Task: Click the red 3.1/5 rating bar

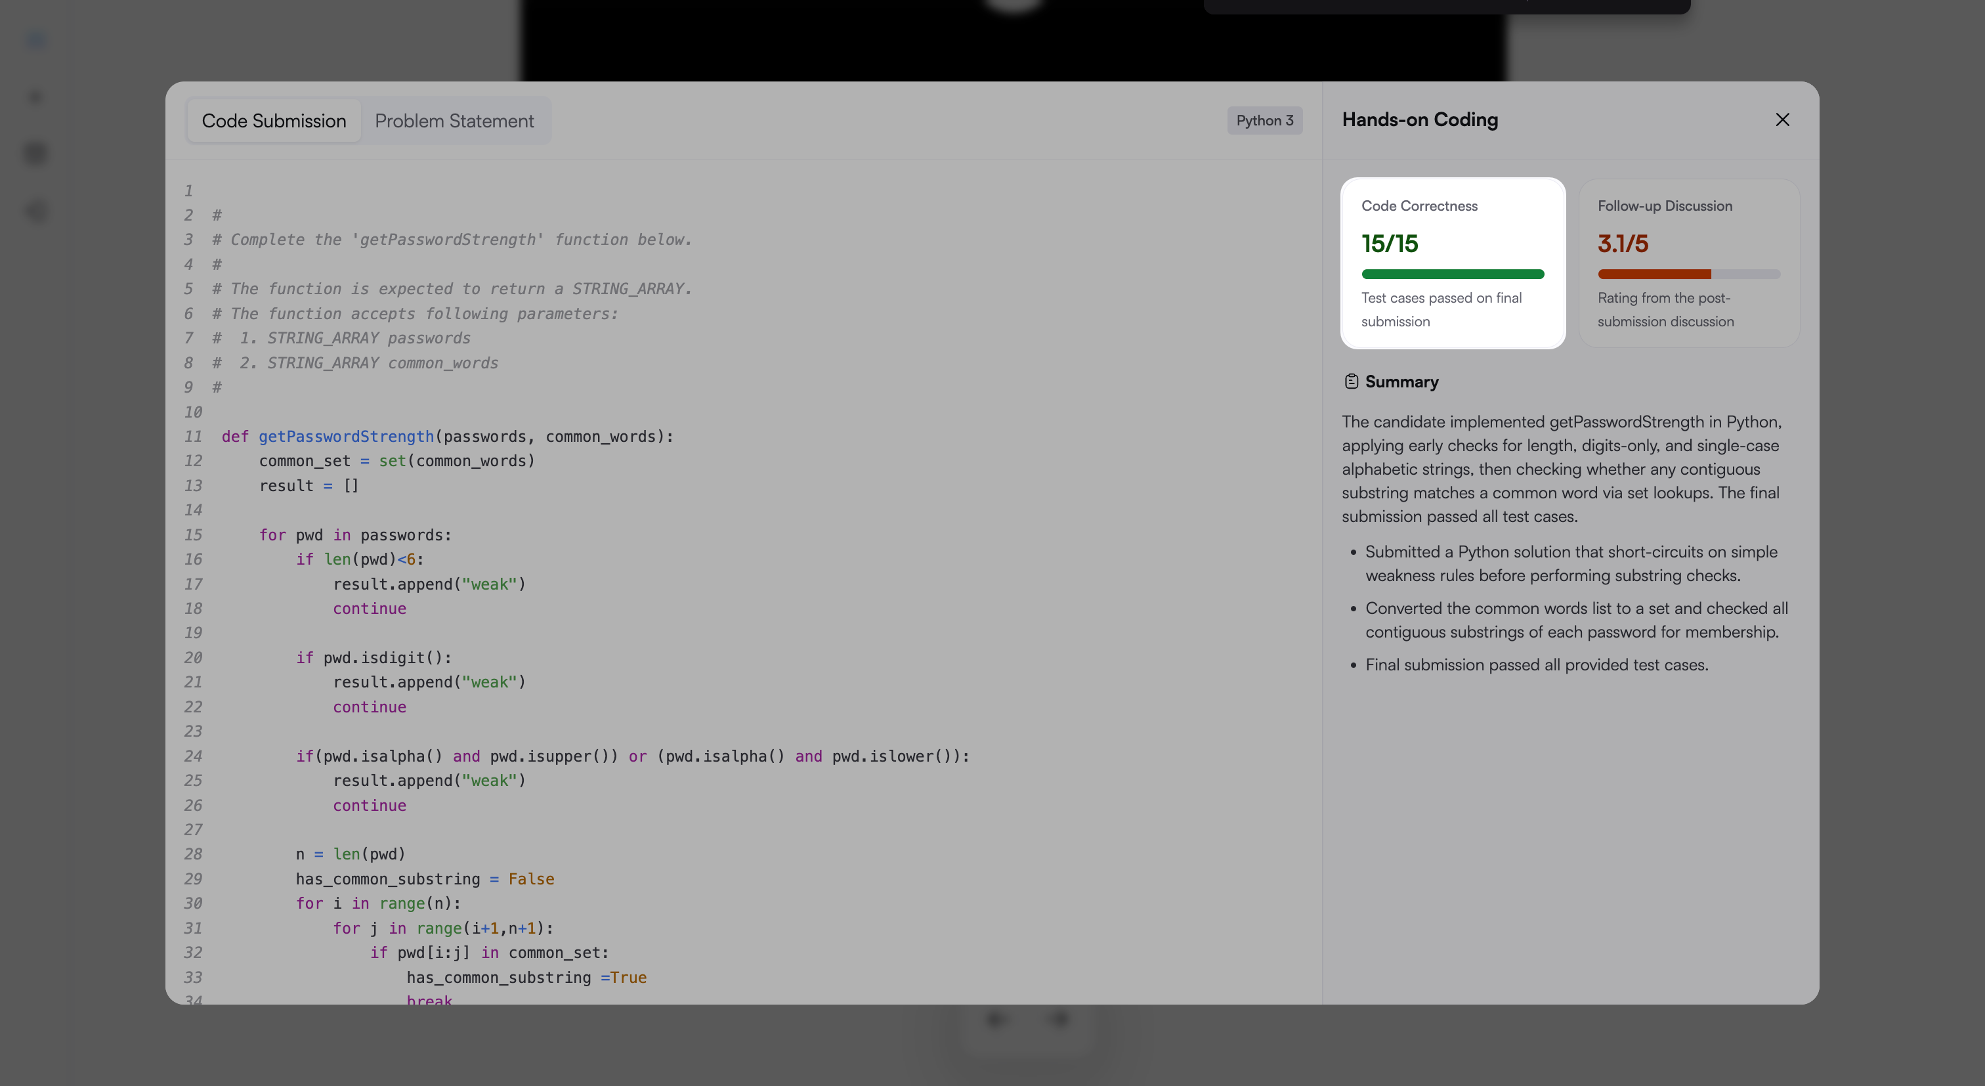Action: click(1688, 274)
